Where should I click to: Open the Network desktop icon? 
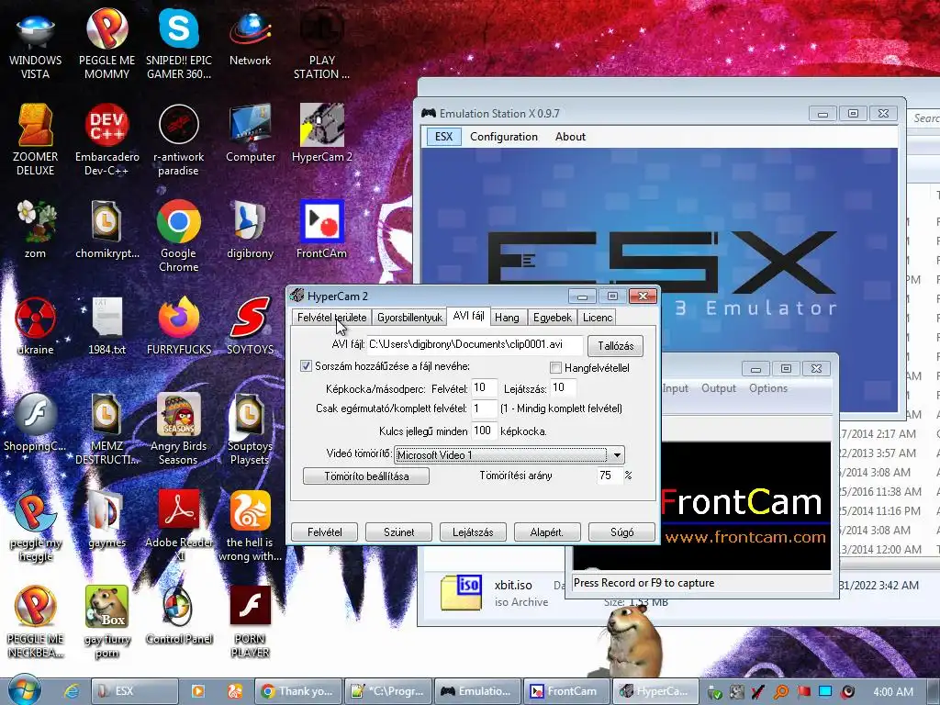pos(250,39)
